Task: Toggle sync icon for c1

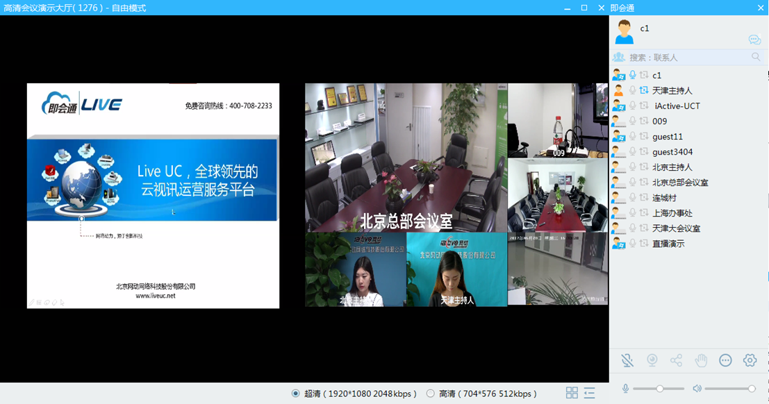Action: point(644,75)
